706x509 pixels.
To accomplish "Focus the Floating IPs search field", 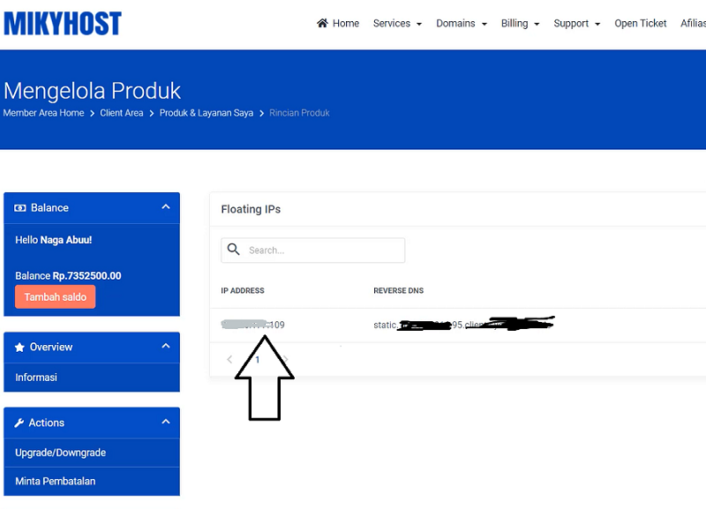I will pos(313,251).
